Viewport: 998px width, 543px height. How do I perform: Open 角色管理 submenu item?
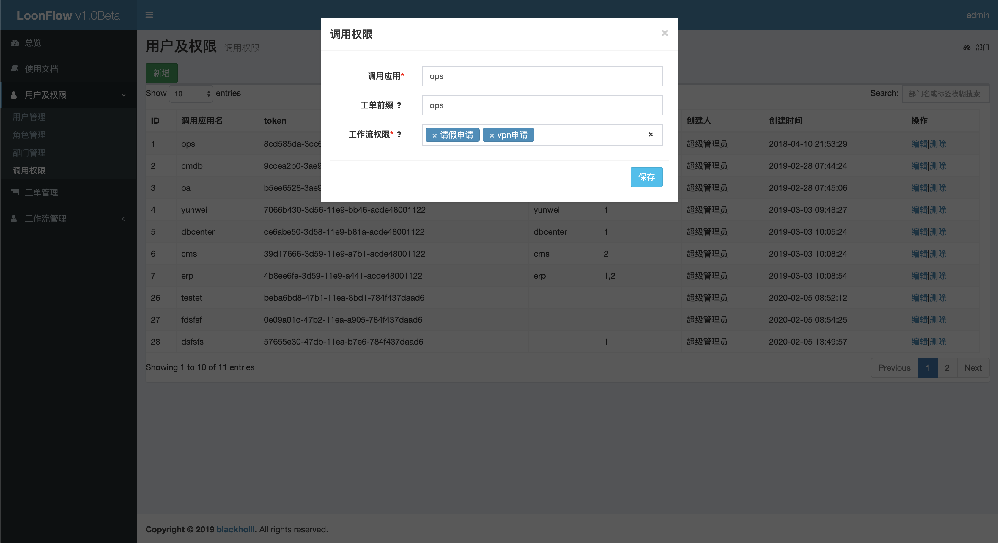coord(29,135)
